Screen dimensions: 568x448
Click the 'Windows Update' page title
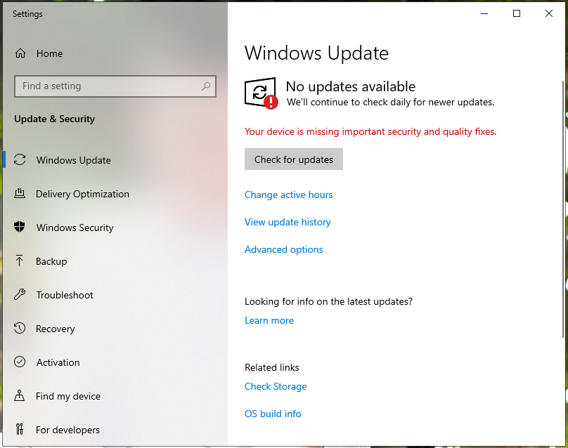pyautogui.click(x=316, y=53)
